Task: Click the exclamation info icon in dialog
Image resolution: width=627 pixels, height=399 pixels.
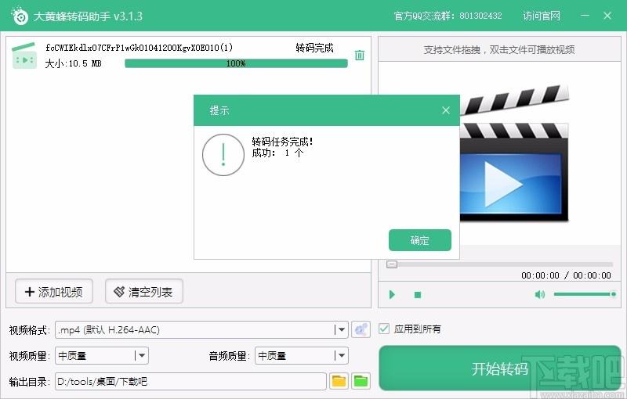Action: click(223, 155)
